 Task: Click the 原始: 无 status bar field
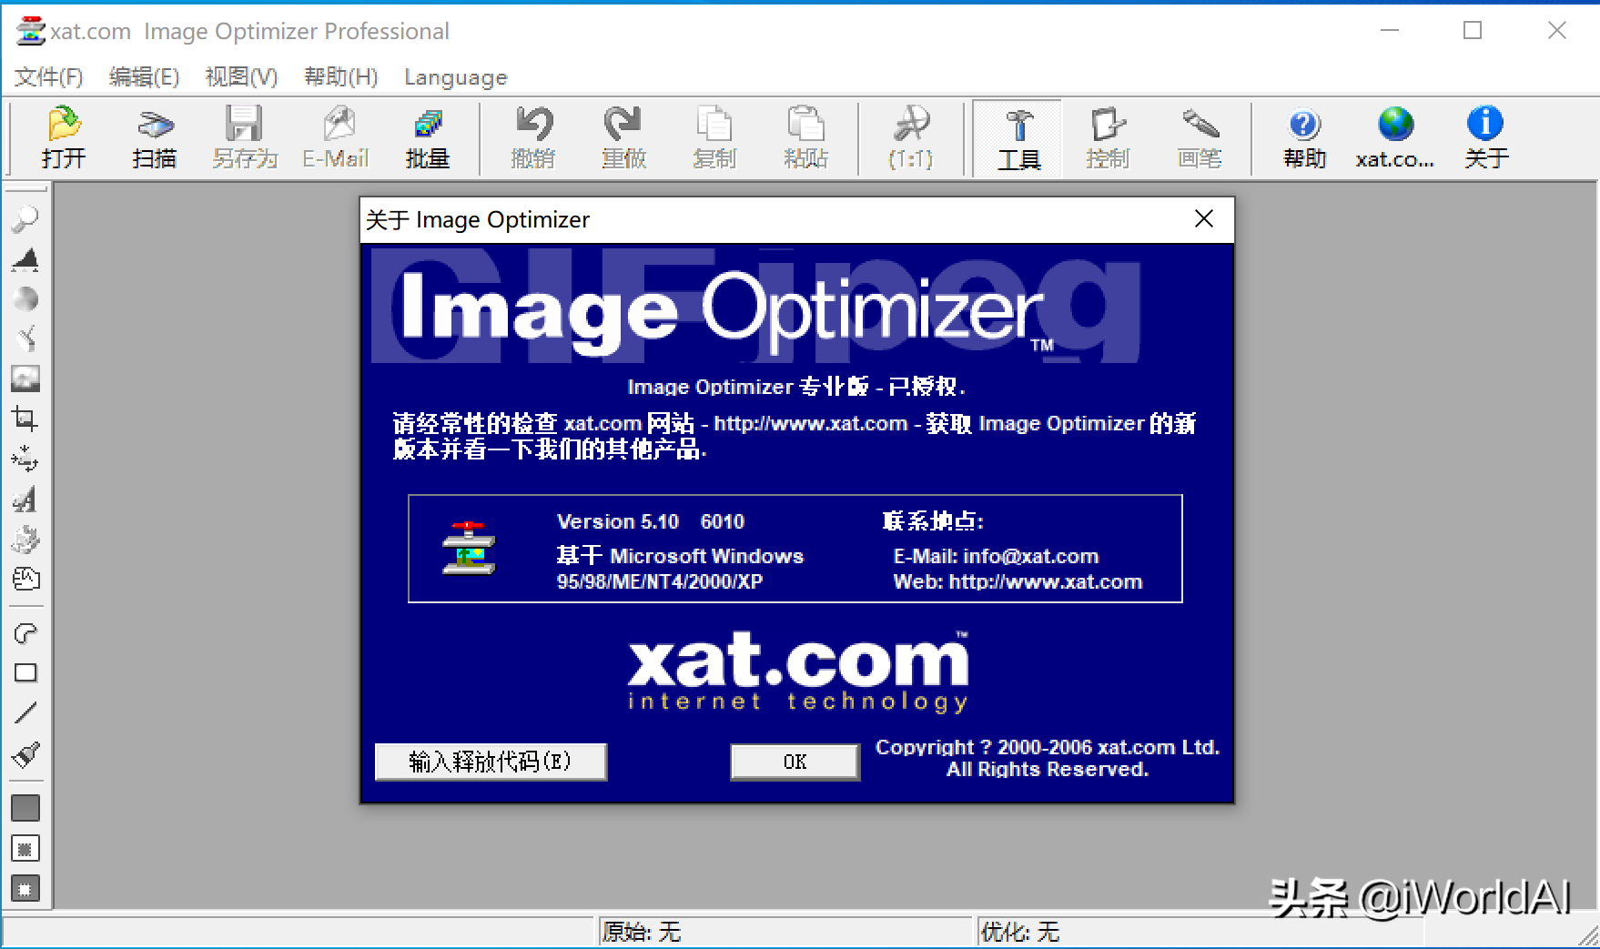click(x=785, y=932)
